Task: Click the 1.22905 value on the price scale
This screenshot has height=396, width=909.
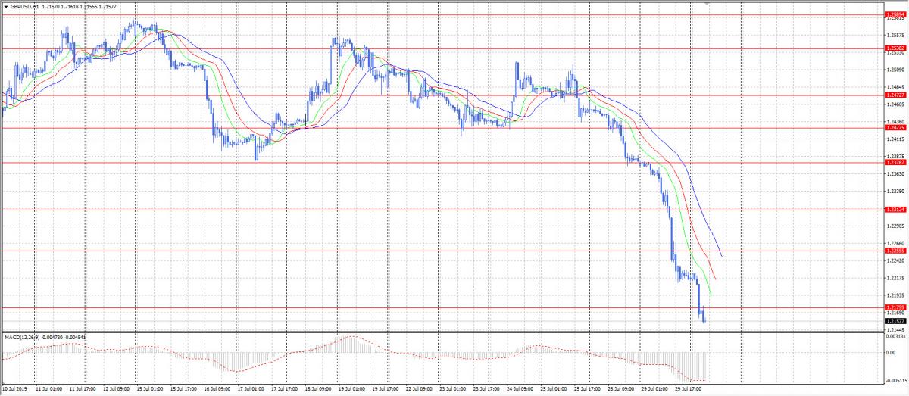Action: (895, 226)
